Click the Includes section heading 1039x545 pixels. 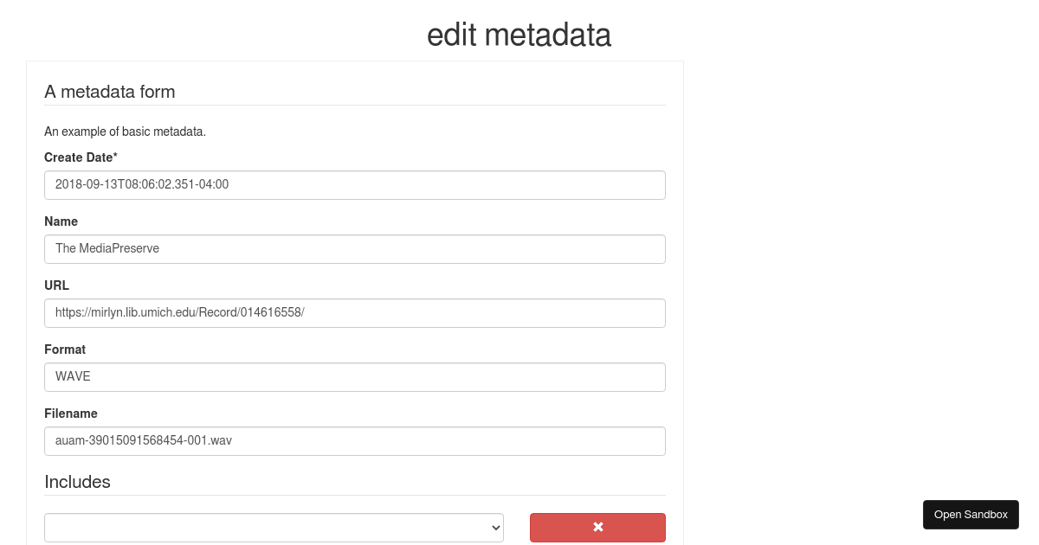[77, 482]
